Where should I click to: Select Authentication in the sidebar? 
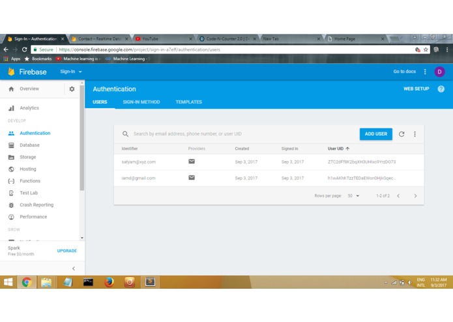pyautogui.click(x=35, y=133)
